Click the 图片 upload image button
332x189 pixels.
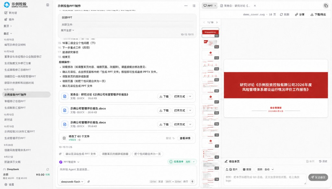click(231, 169)
